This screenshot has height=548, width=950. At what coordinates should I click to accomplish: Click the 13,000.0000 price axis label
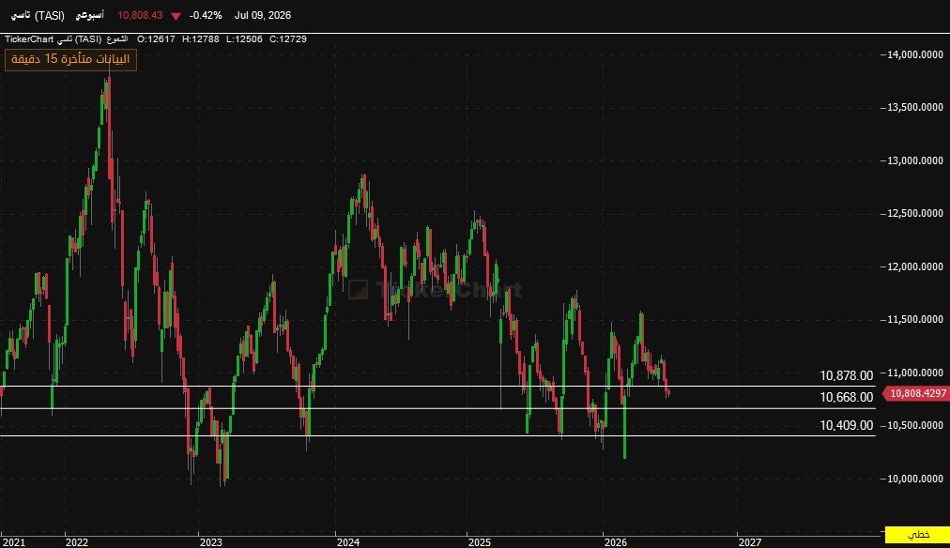pos(915,160)
